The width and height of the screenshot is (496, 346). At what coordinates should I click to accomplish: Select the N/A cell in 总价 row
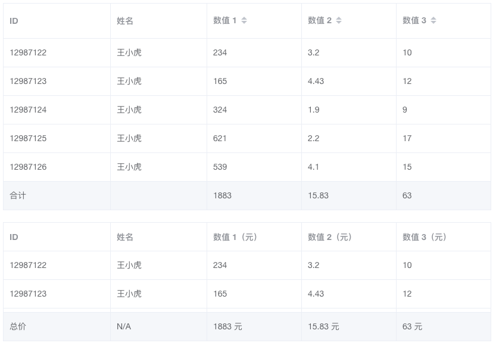124,326
